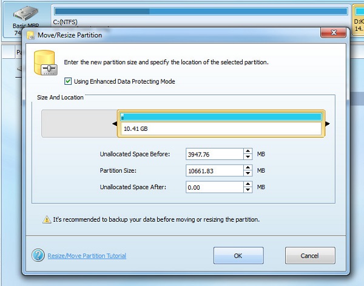Decrease Unallocated Space Before value
This screenshot has height=286, width=364.
[x=248, y=157]
